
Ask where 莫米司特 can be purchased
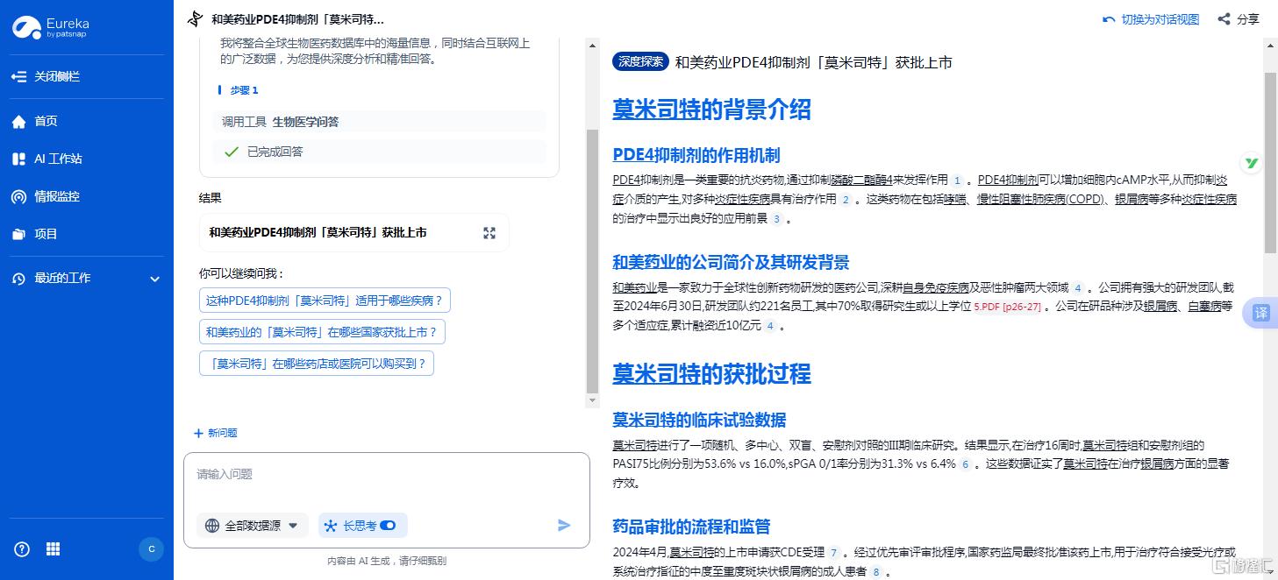coord(317,364)
